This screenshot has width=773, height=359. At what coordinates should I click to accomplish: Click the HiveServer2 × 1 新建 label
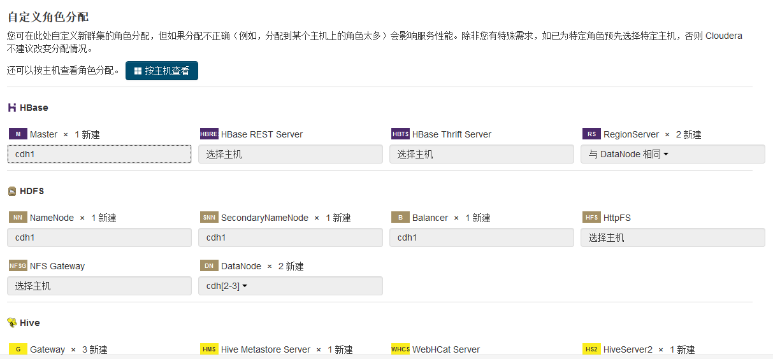click(649, 349)
